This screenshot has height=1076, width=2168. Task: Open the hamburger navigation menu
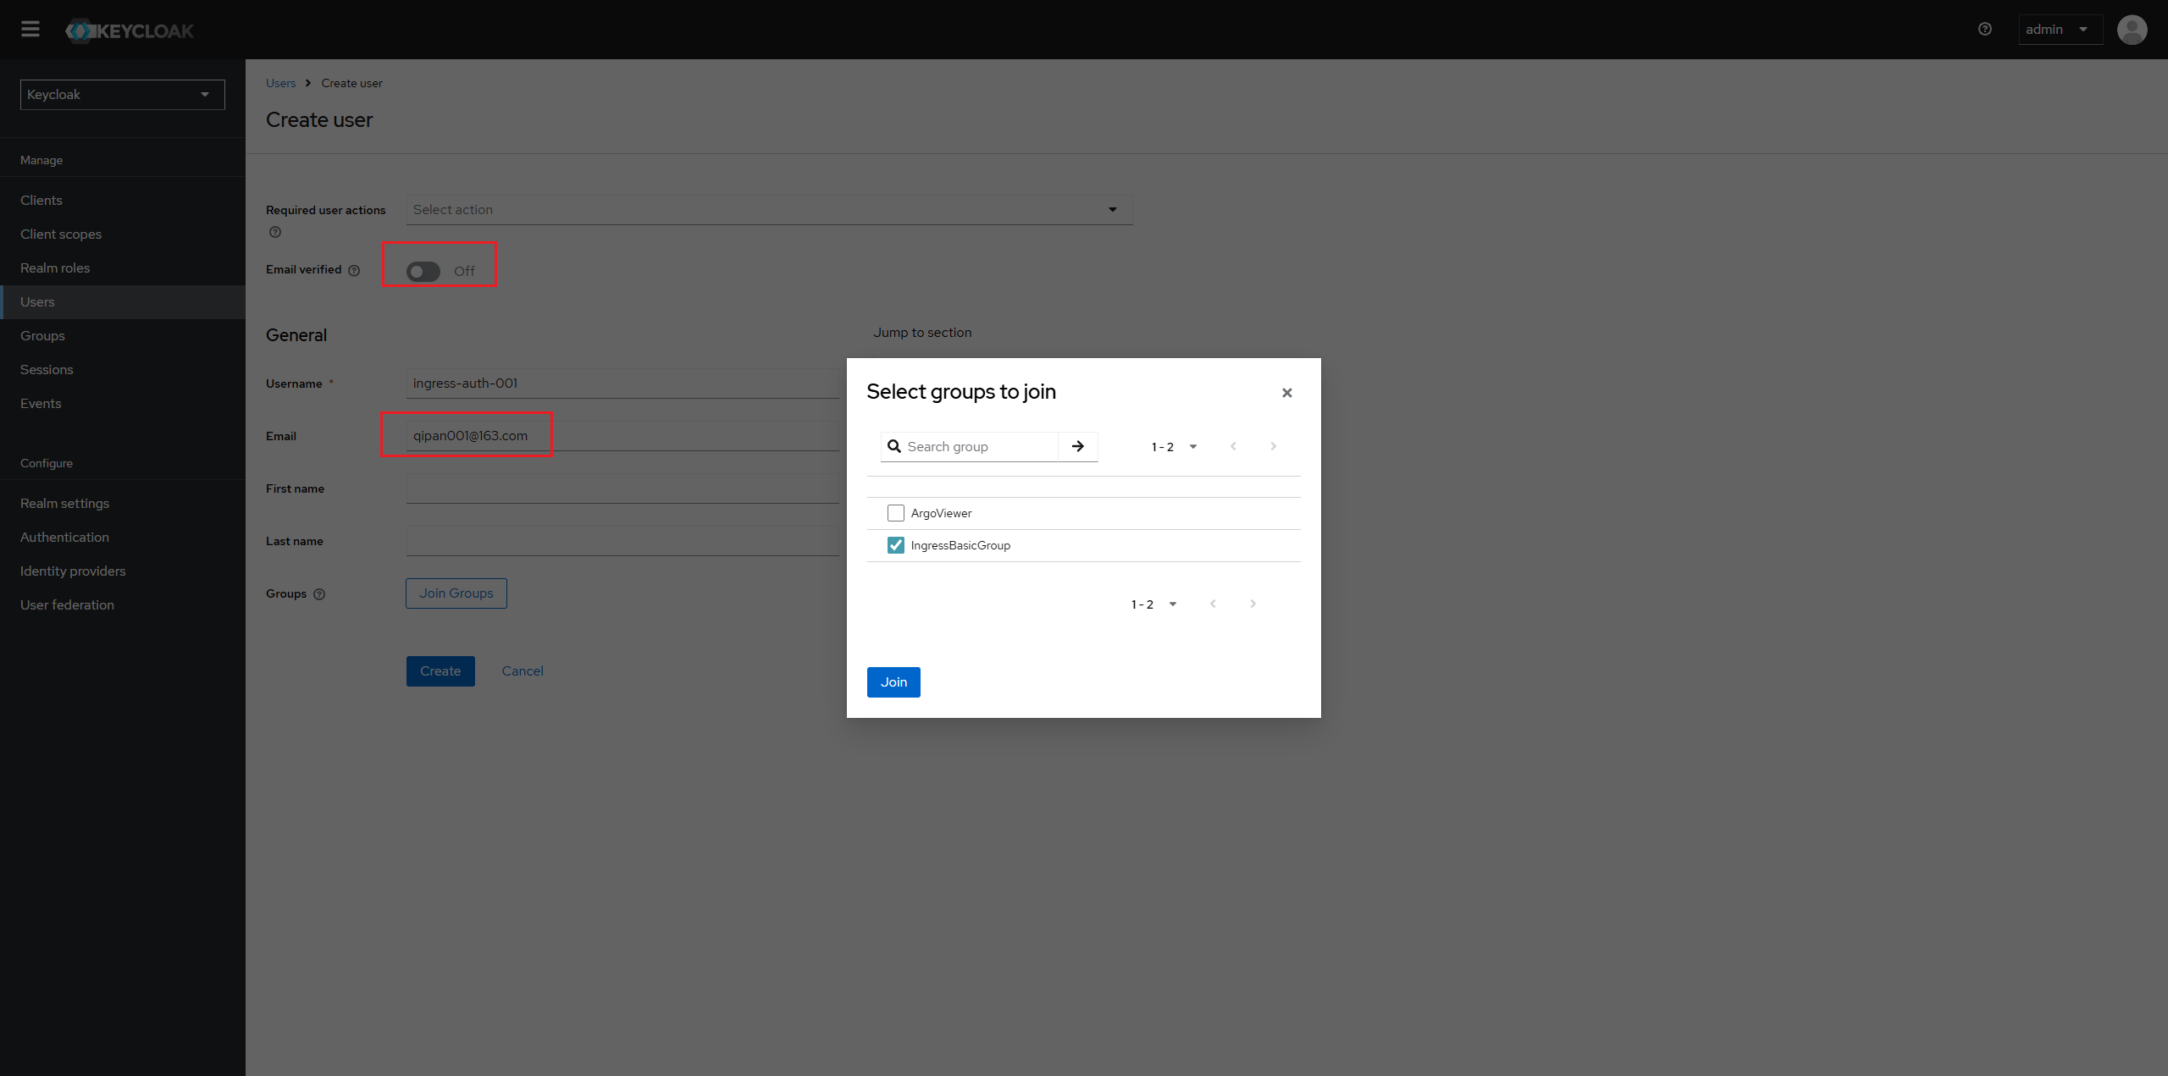click(30, 30)
